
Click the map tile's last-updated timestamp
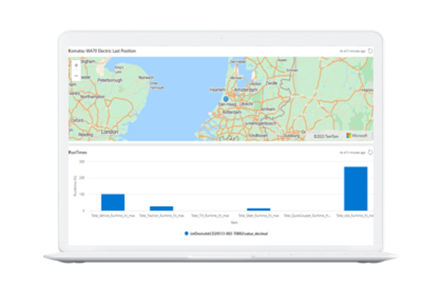tap(352, 51)
